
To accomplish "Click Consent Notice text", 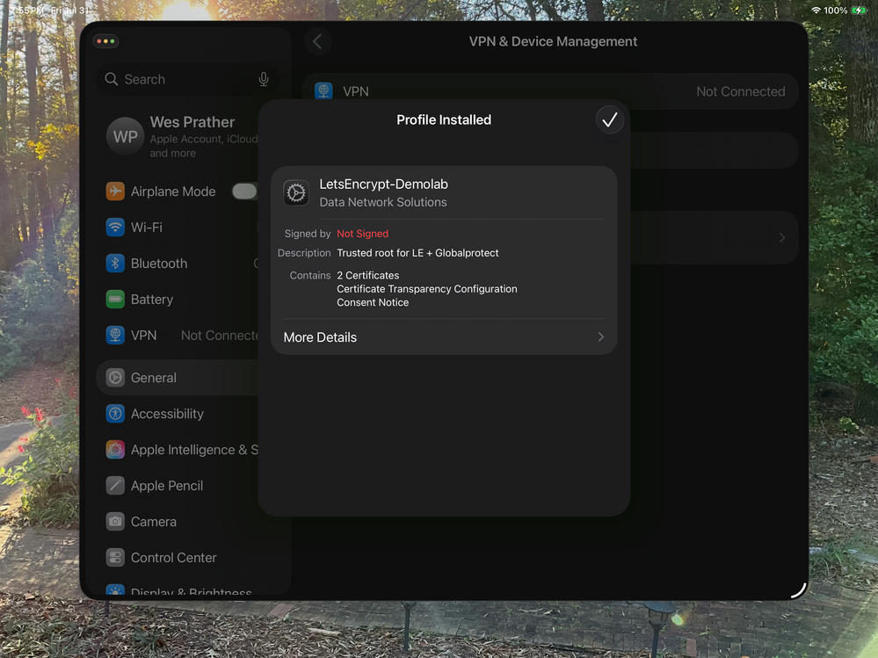I will (x=373, y=302).
